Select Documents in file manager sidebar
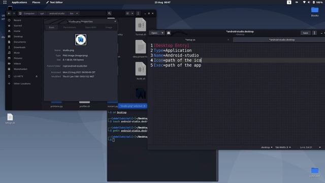 click(x=20, y=42)
